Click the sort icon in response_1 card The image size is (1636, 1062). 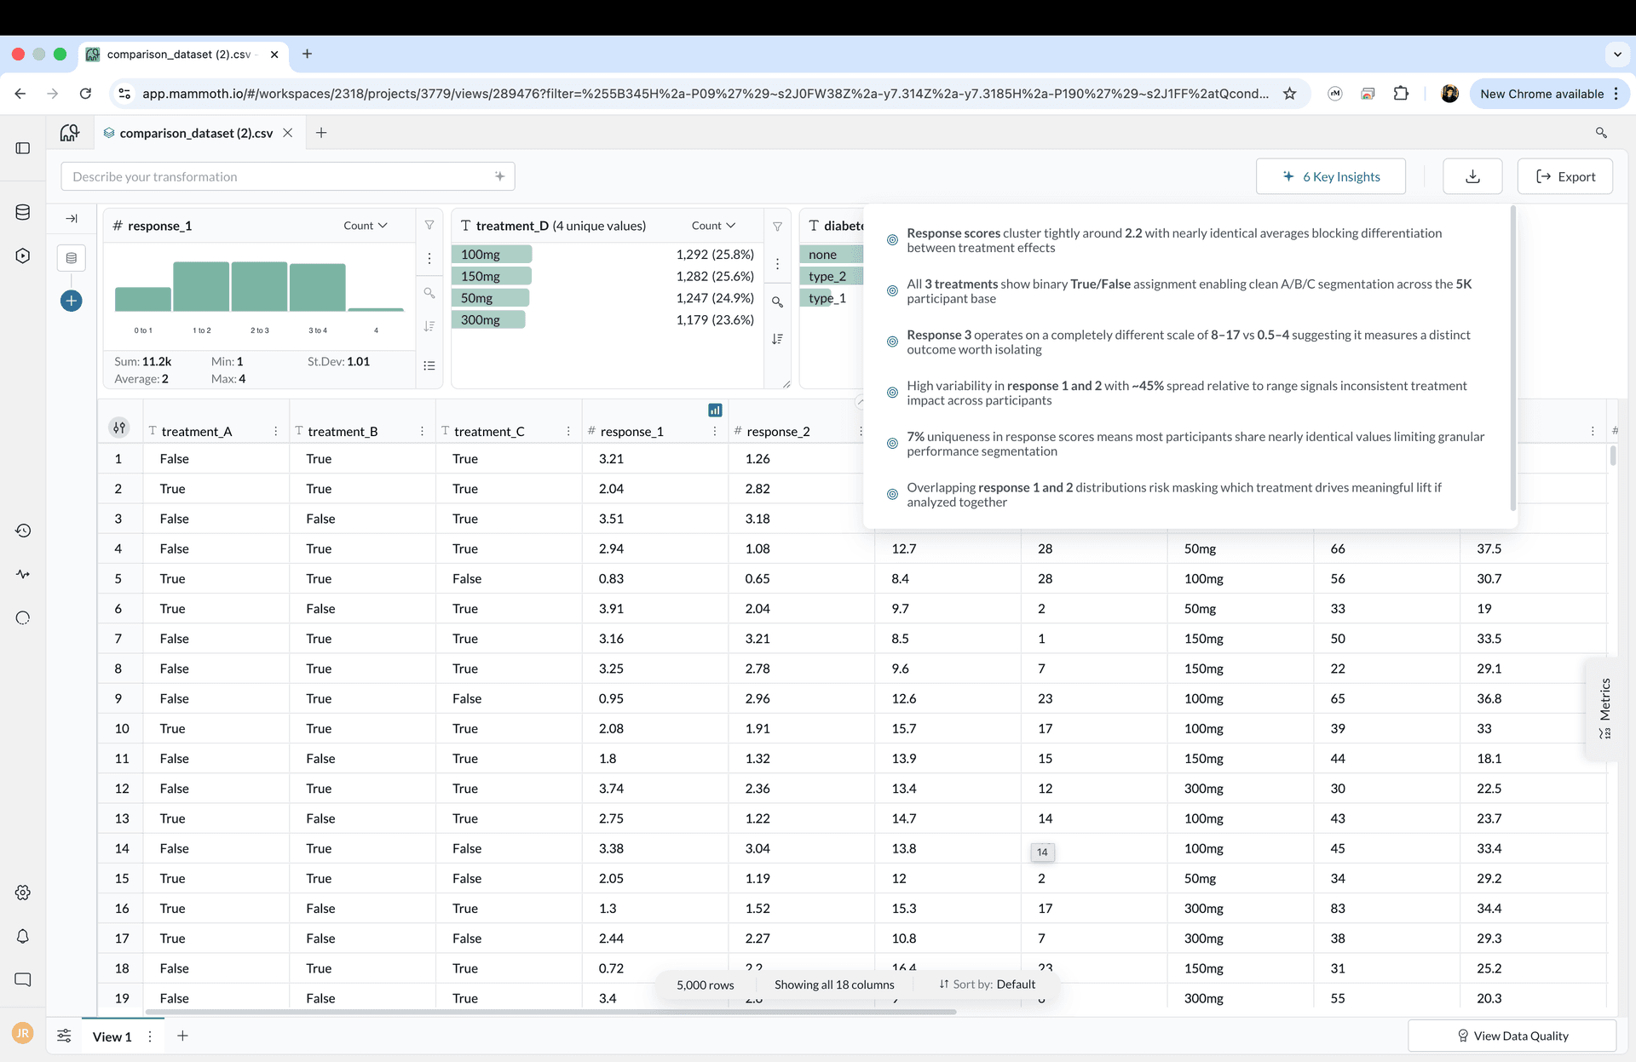429,326
